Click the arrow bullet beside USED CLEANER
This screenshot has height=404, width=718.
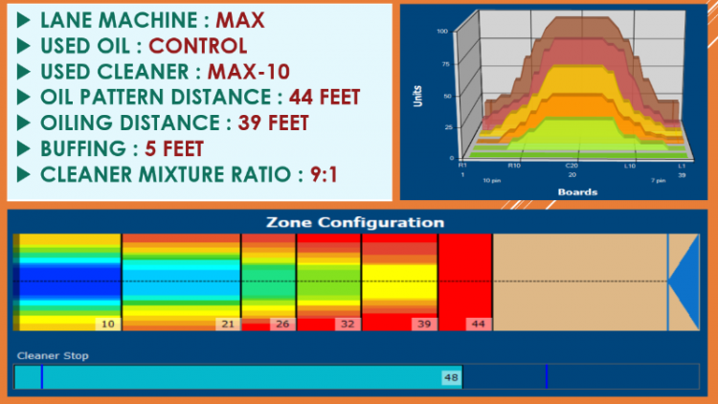23,71
